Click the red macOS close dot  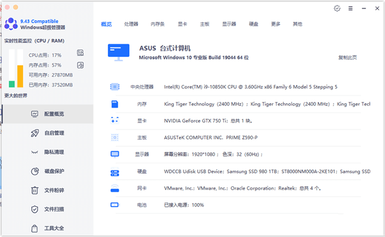click(x=7, y=7)
